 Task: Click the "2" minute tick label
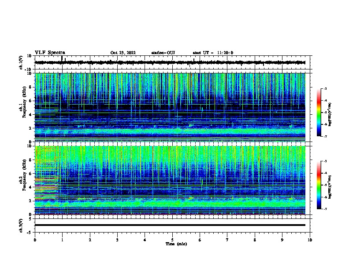click(x=90, y=240)
